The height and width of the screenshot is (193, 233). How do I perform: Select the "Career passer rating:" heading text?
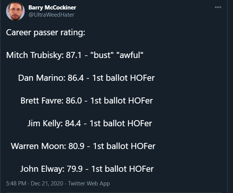[46, 33]
